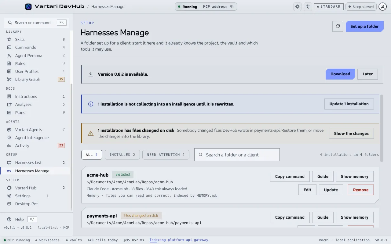
Task: Click Set up a folder button
Action: tap(364, 26)
